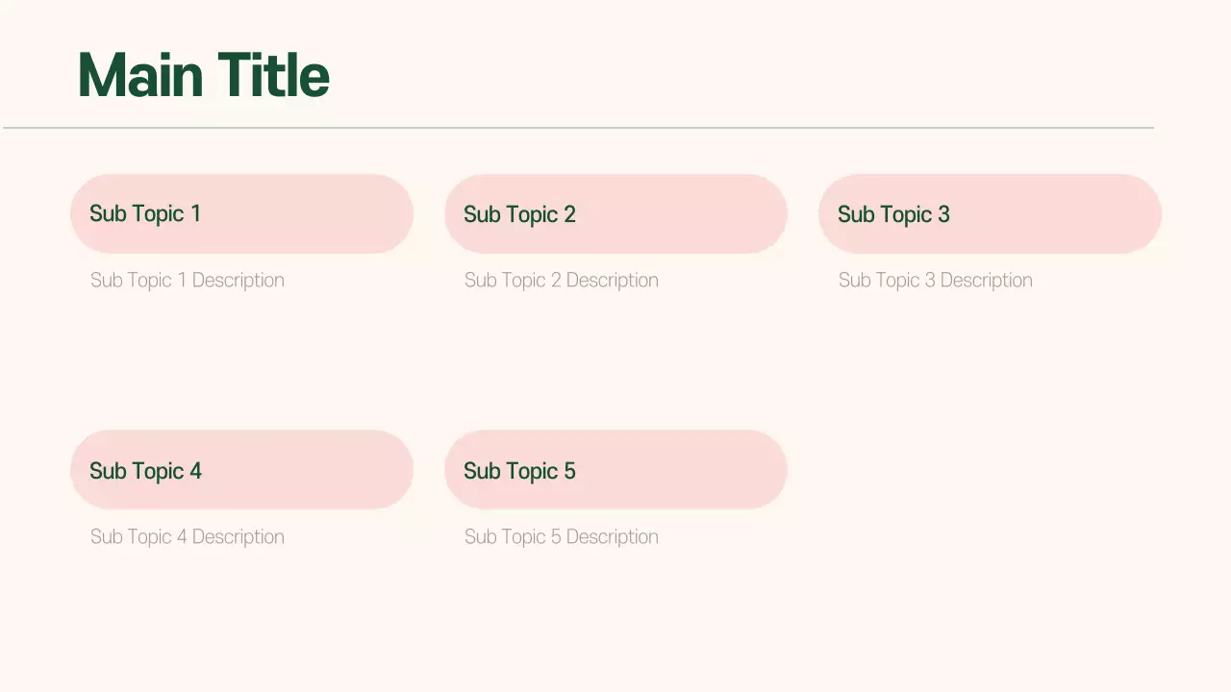Click the Sub Topic 5 Description text

(562, 537)
